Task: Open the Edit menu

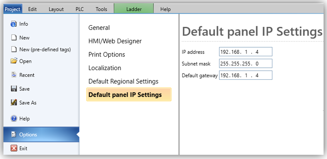Action: [32, 9]
